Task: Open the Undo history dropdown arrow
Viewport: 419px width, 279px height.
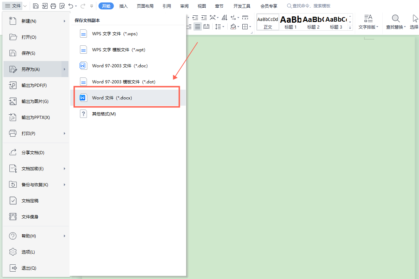Action: point(76,6)
